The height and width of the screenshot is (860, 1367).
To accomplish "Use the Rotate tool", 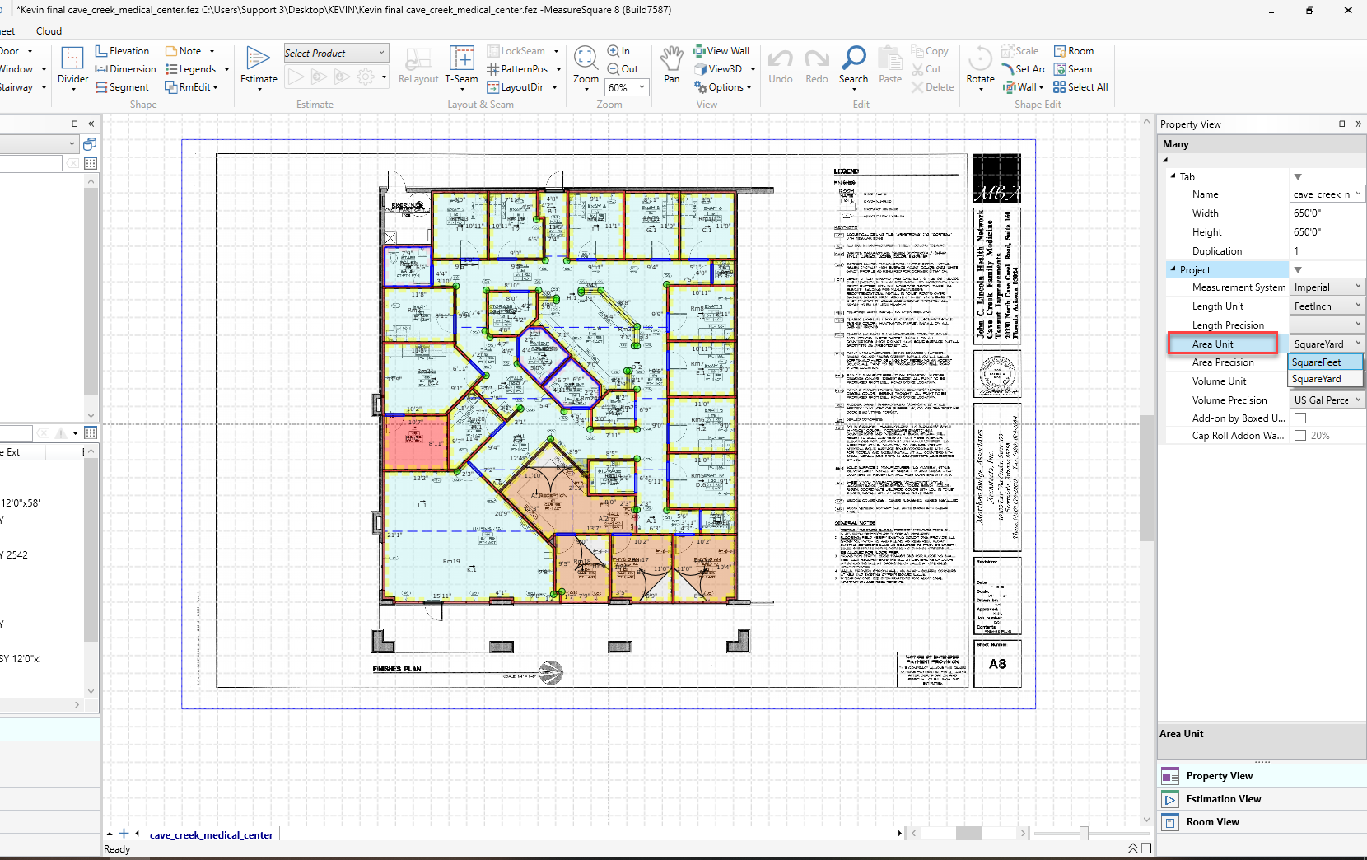I will click(x=980, y=64).
